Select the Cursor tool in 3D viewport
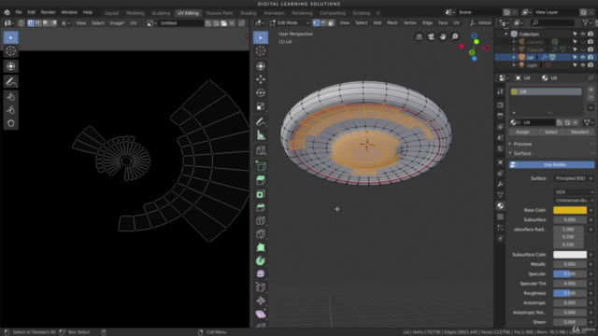 click(x=261, y=50)
